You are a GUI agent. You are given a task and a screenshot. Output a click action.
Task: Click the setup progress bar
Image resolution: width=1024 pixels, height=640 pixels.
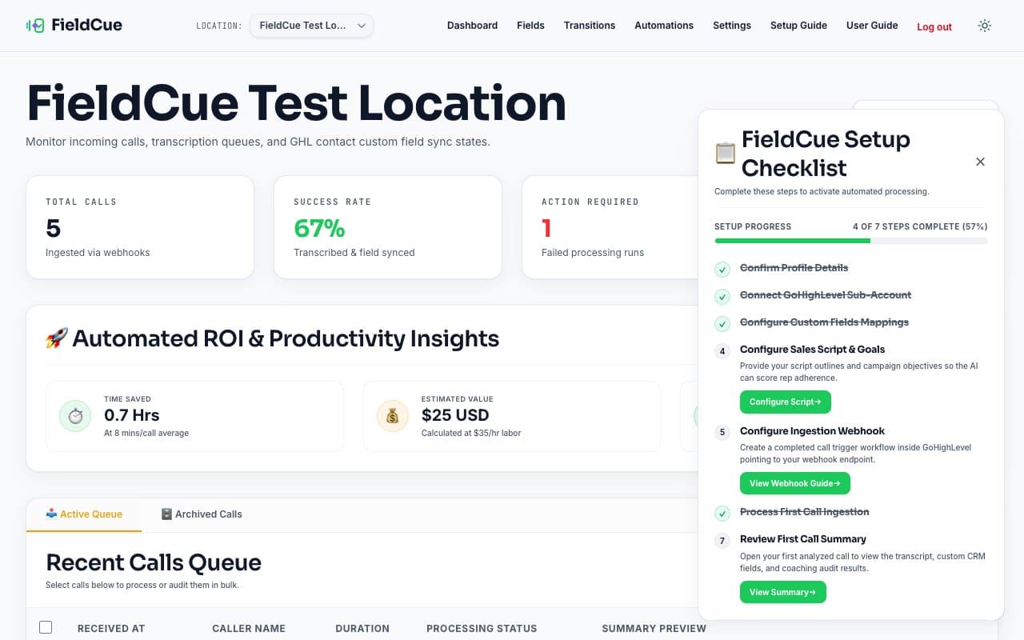pos(851,240)
